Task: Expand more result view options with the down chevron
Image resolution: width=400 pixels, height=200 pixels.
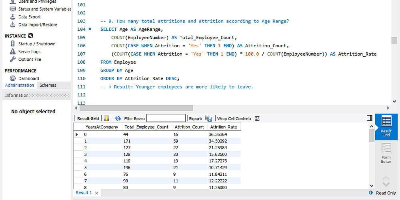Action: [386, 181]
